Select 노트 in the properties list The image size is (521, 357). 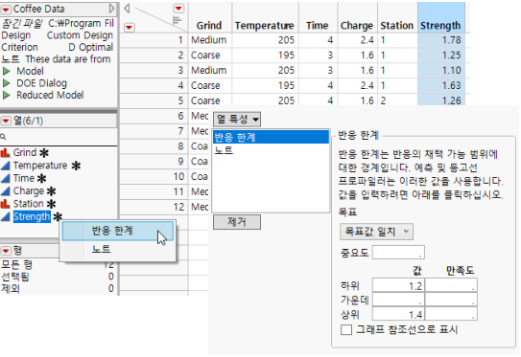[x=271, y=150]
